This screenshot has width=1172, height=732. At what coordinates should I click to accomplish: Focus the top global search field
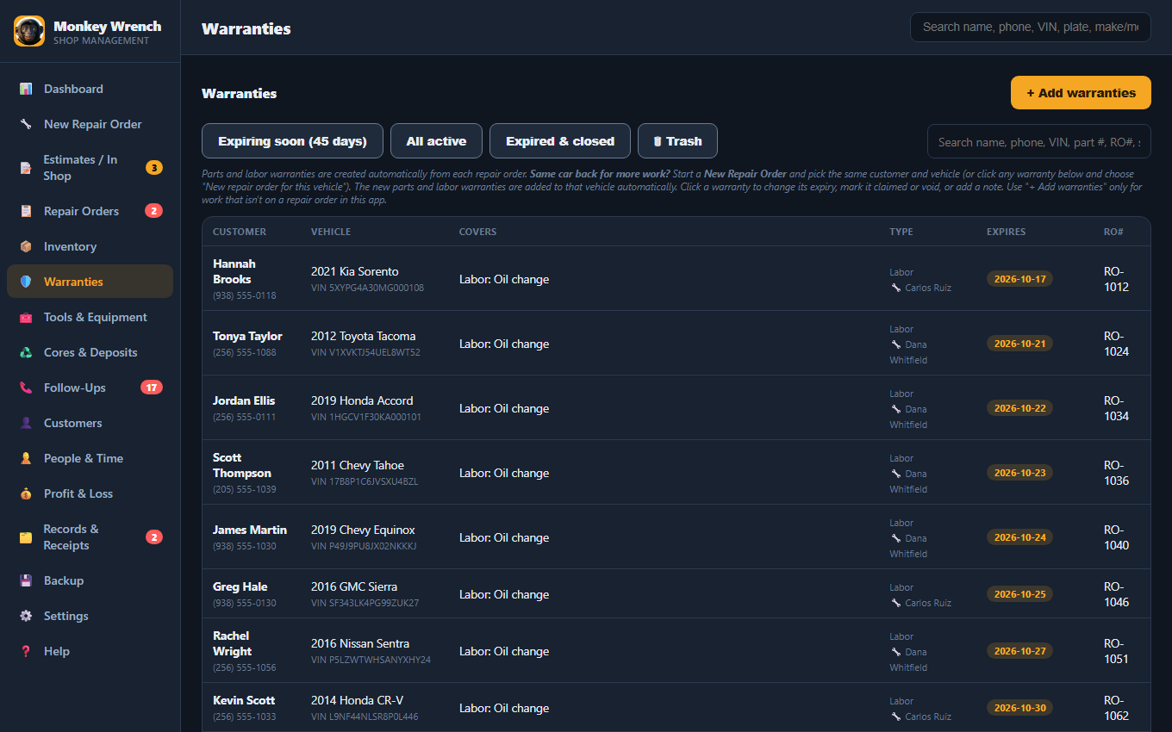pos(1031,27)
